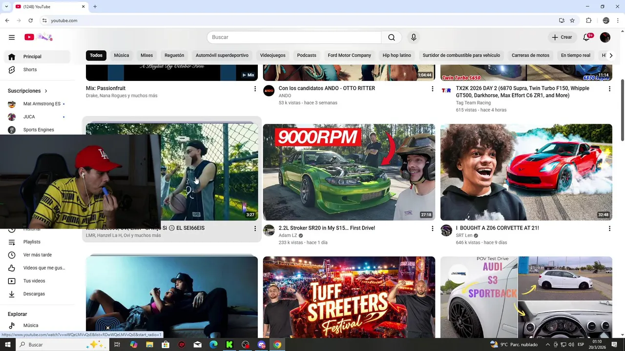Open I BOUGHT A Z06 CORVETTE title
Image resolution: width=625 pixels, height=351 pixels.
point(497,228)
